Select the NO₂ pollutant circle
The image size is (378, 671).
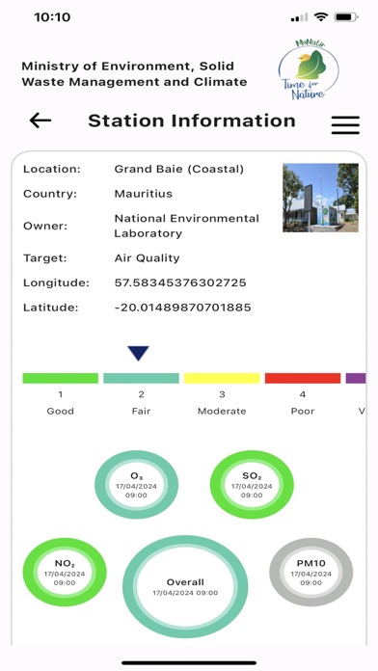coord(65,572)
